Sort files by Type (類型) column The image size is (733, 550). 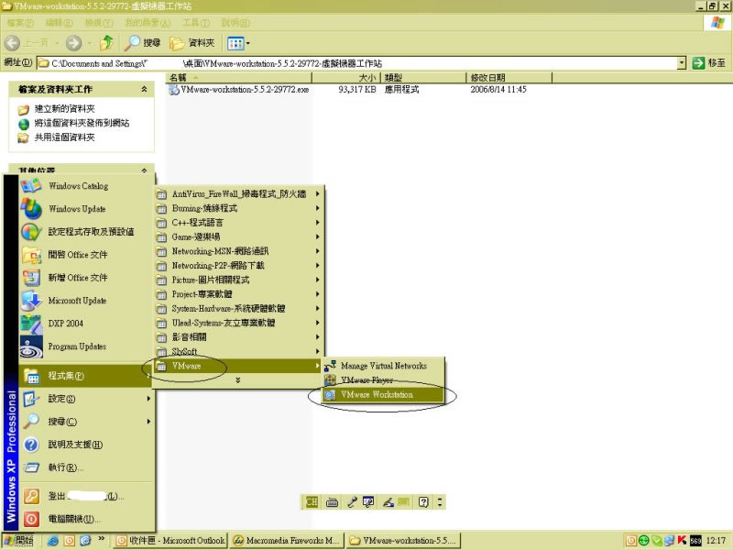(x=423, y=77)
